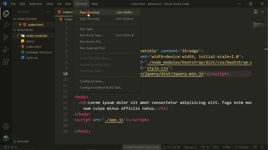Open the Run and Debug icon

point(6,50)
